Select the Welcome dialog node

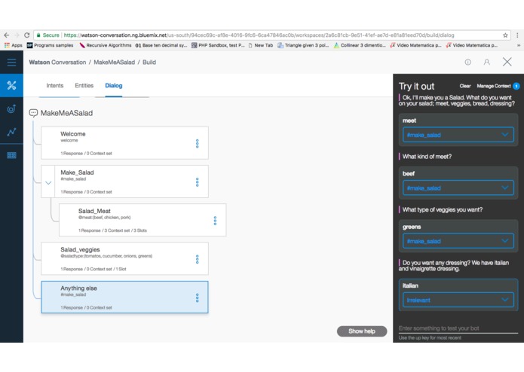(124, 143)
